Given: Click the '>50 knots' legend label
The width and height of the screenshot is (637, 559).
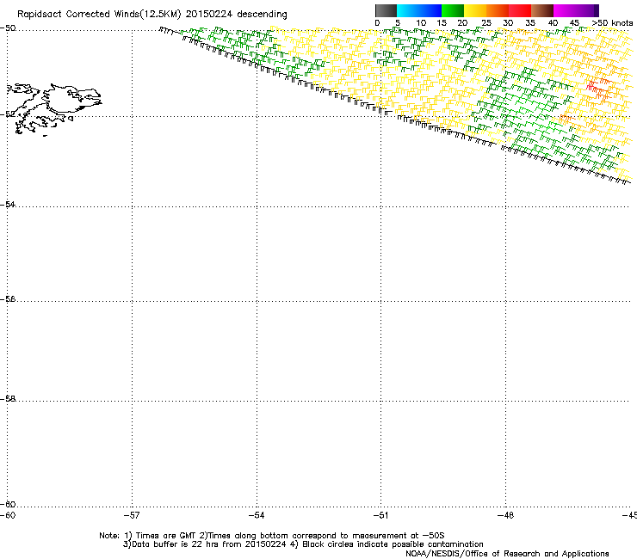Looking at the screenshot, I should pyautogui.click(x=612, y=23).
